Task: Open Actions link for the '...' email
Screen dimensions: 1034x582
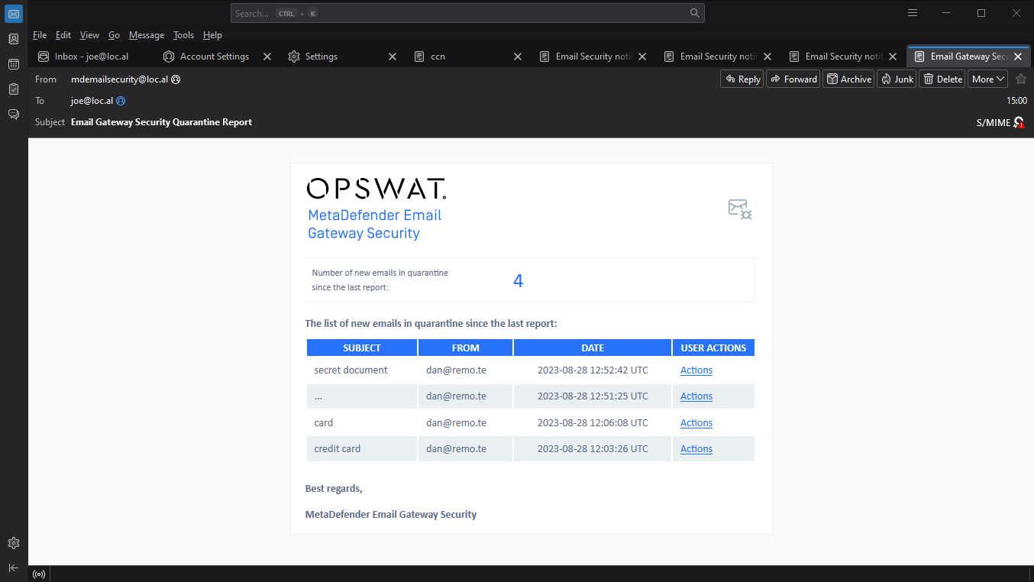Action: tap(696, 396)
